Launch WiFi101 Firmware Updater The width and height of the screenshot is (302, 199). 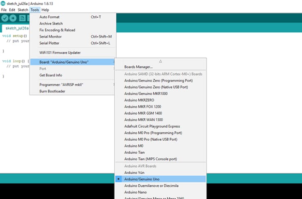click(73, 53)
